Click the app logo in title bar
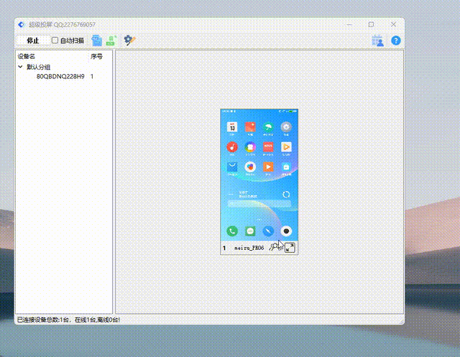Image resolution: width=460 pixels, height=357 pixels. pos(21,24)
